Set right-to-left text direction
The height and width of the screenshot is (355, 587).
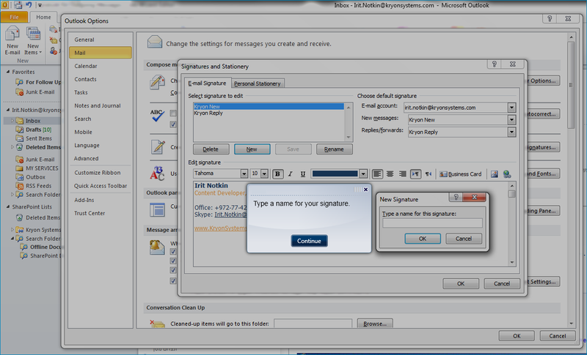429,174
